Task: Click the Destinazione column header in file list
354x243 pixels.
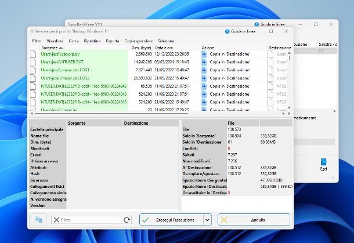Action: tap(279, 48)
